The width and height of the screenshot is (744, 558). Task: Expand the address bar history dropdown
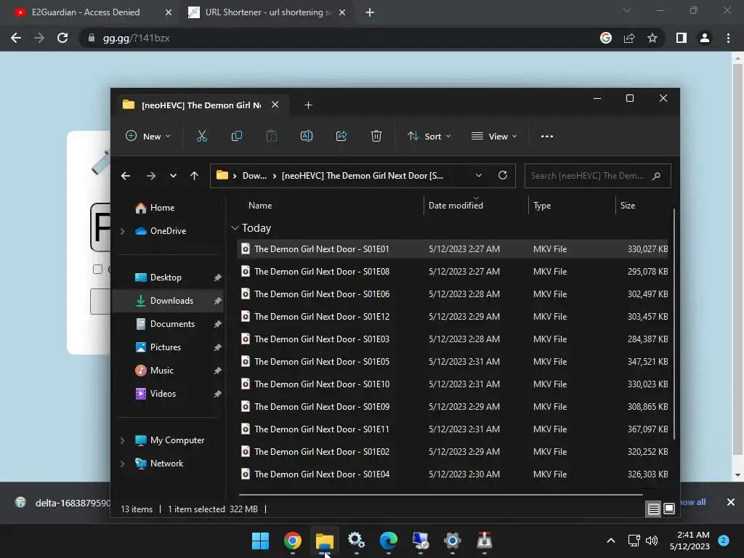pos(479,176)
